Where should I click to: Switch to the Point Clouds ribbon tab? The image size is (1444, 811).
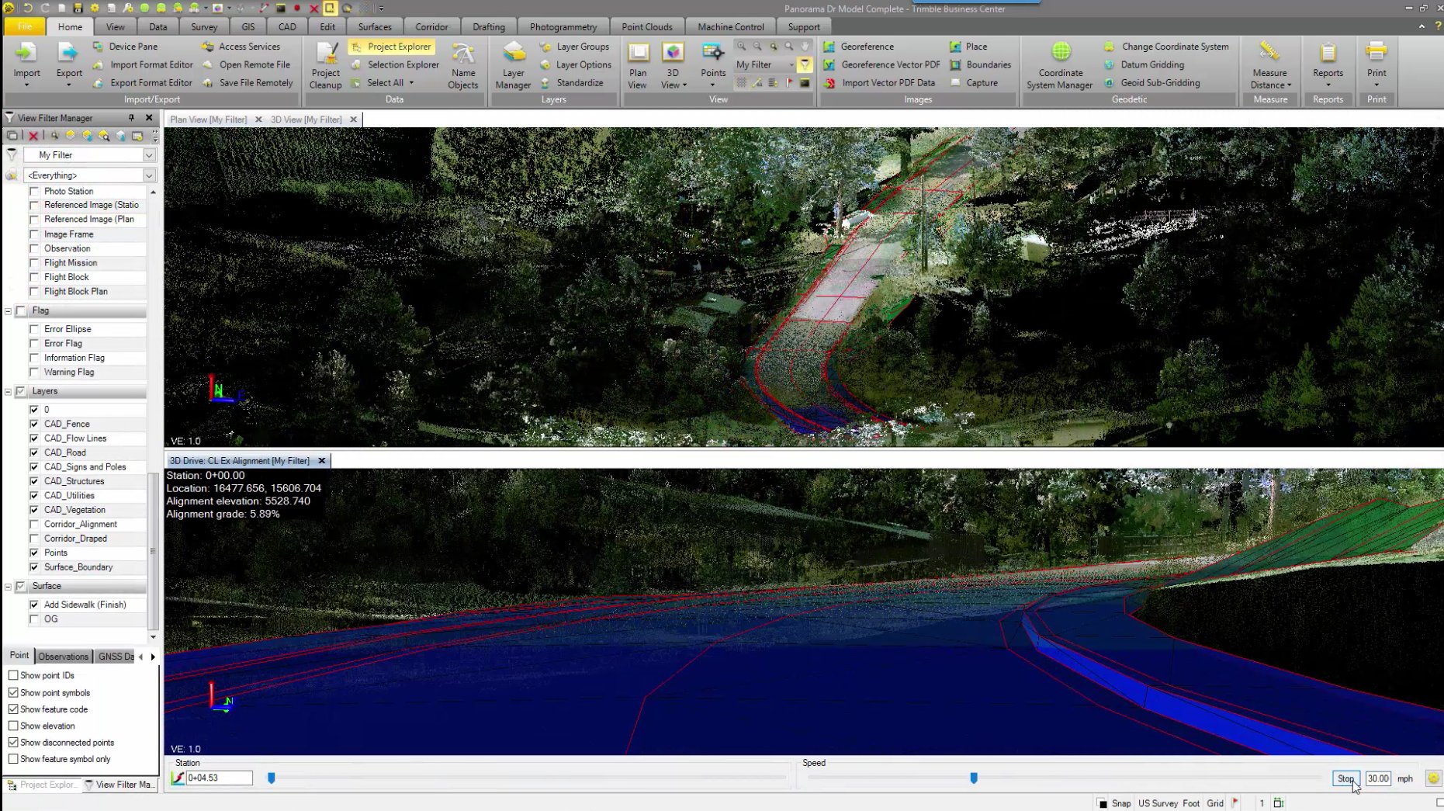(x=647, y=26)
